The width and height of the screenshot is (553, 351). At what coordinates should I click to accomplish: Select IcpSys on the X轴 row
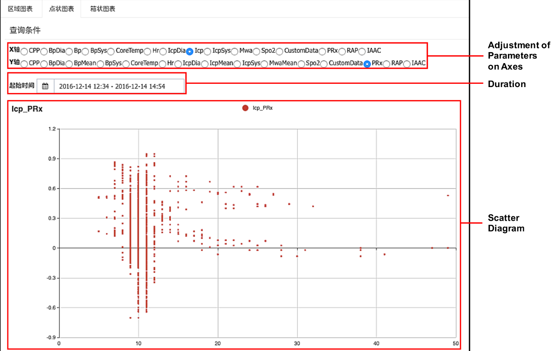point(207,51)
